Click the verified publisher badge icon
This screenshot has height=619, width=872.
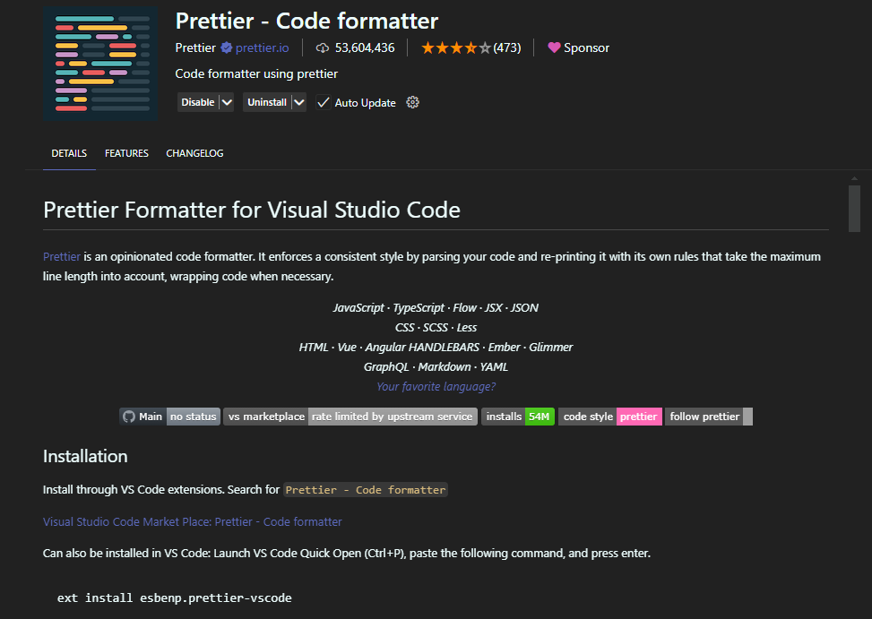[227, 47]
